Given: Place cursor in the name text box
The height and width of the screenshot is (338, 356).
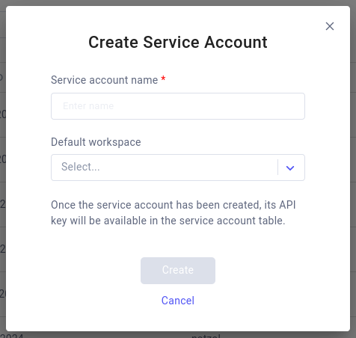Looking at the screenshot, I should (178, 106).
